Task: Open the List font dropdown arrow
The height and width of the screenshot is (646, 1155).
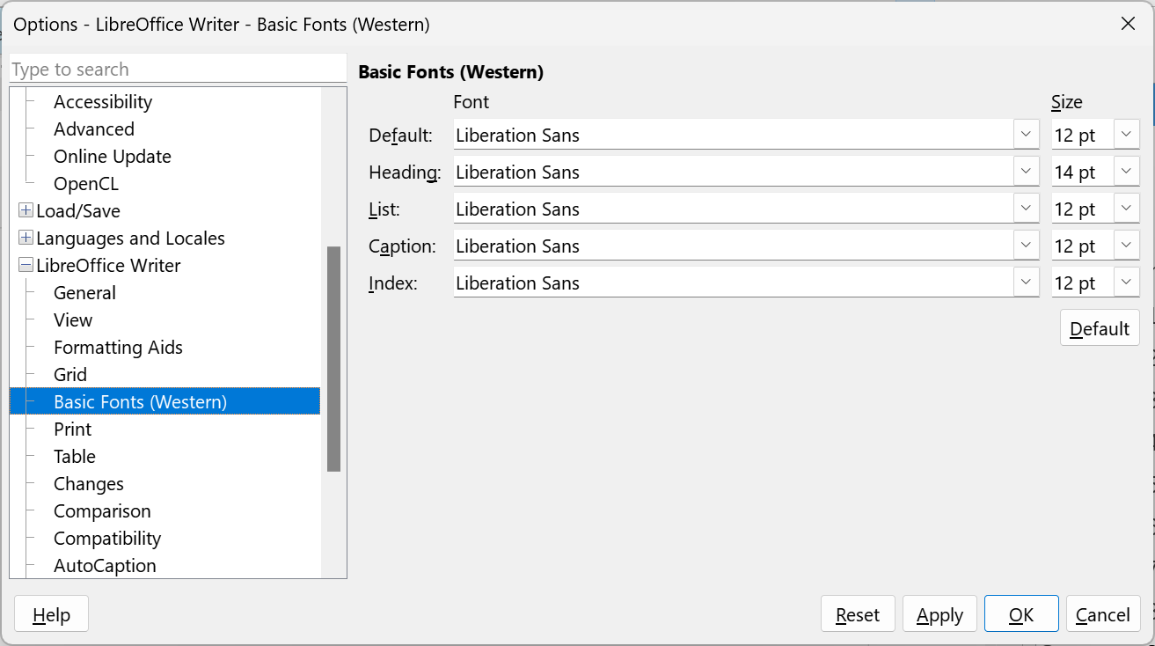Action: 1026,209
